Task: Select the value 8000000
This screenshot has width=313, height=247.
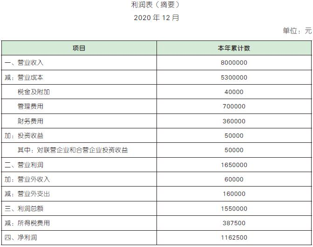Action: point(234,63)
